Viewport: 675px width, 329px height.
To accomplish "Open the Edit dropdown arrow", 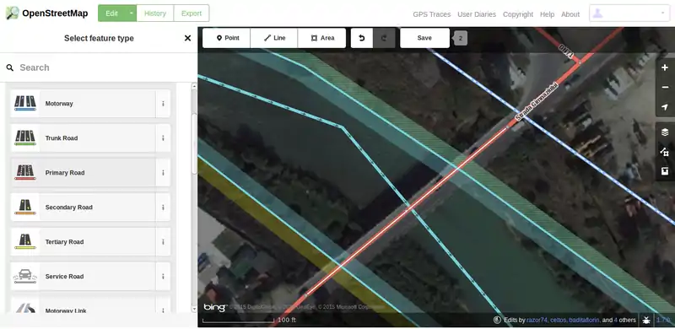I will (x=132, y=13).
